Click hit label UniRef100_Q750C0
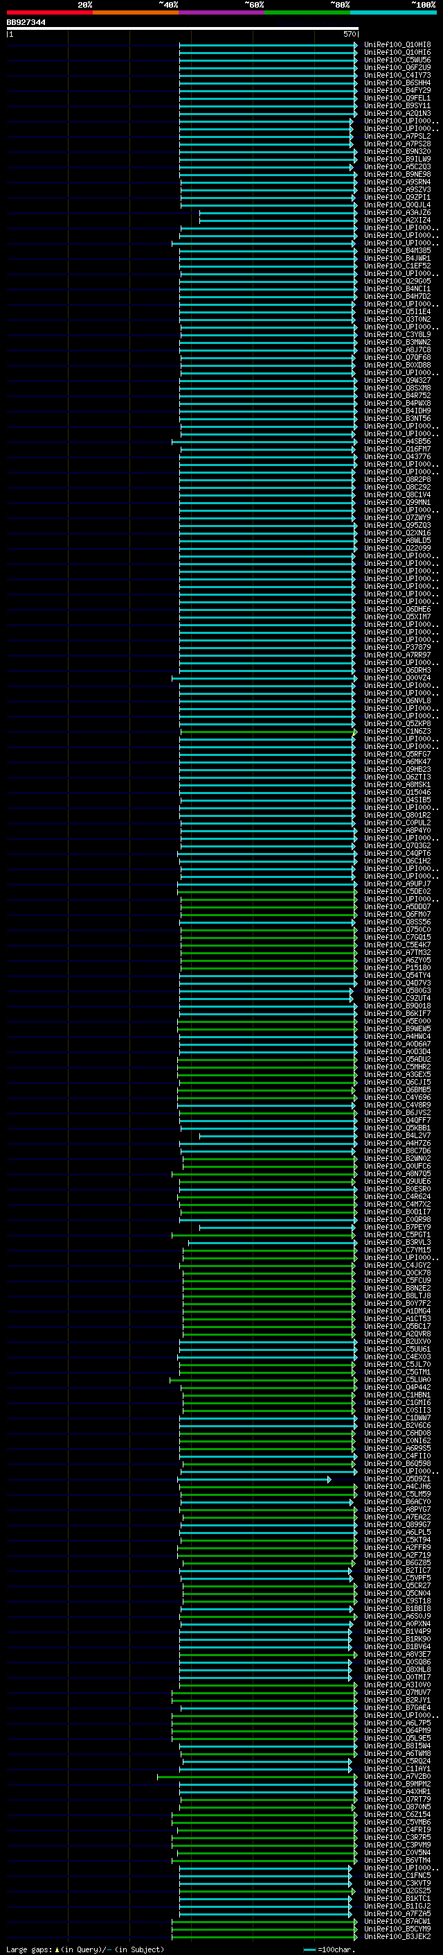443x1955 pixels. 397,930
